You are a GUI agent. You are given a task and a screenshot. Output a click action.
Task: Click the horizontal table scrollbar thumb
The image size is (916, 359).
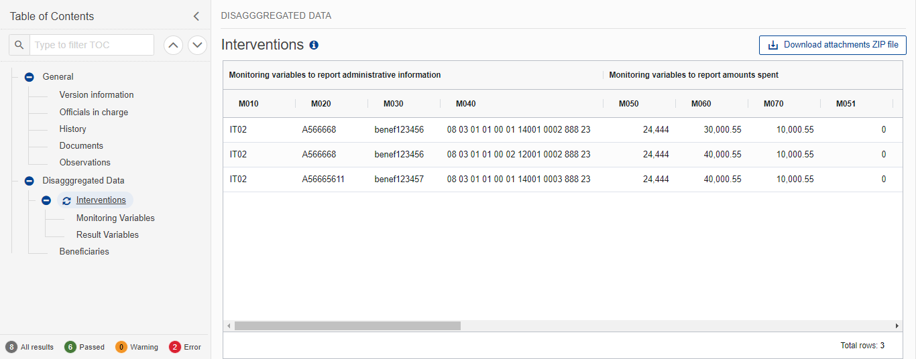(x=347, y=326)
